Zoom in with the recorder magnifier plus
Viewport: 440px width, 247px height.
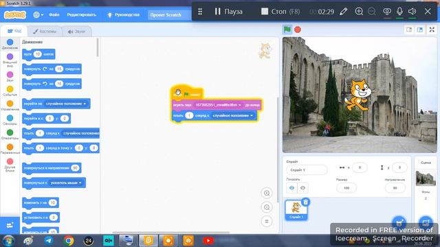(x=359, y=12)
